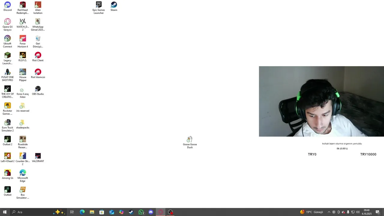The width and height of the screenshot is (384, 216).
Task: Launch Red Dead Redemption desktop icon
Action: (x=22, y=8)
